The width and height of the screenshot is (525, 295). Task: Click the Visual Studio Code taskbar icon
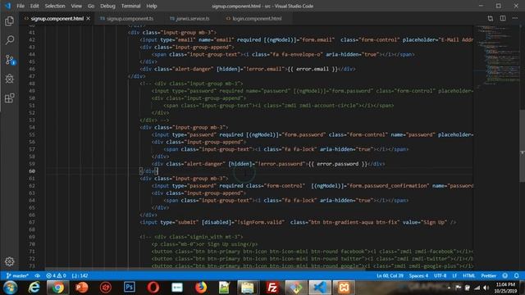(x=320, y=288)
